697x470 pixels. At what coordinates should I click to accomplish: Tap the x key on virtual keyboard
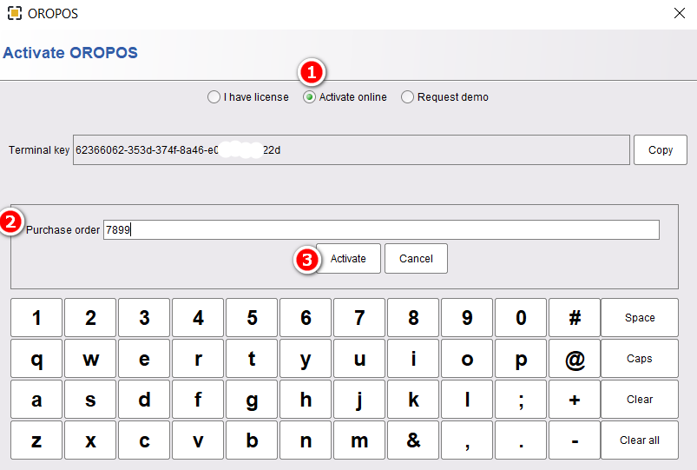click(90, 440)
